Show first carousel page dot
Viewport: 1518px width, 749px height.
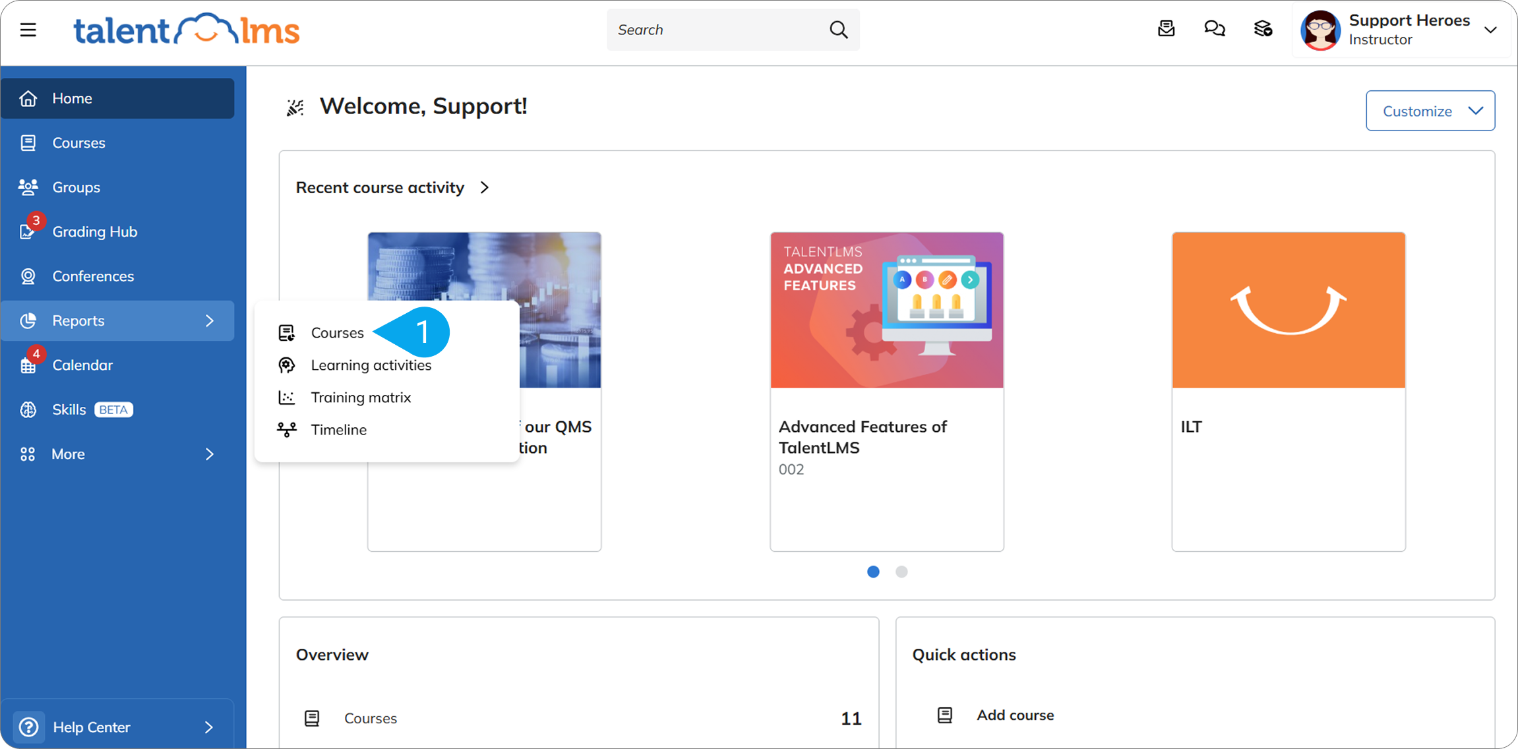pos(873,572)
